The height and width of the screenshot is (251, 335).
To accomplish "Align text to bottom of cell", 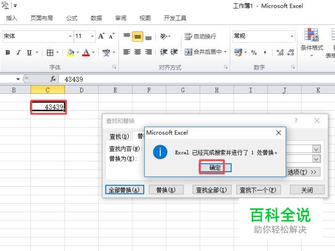I will pos(149,38).
